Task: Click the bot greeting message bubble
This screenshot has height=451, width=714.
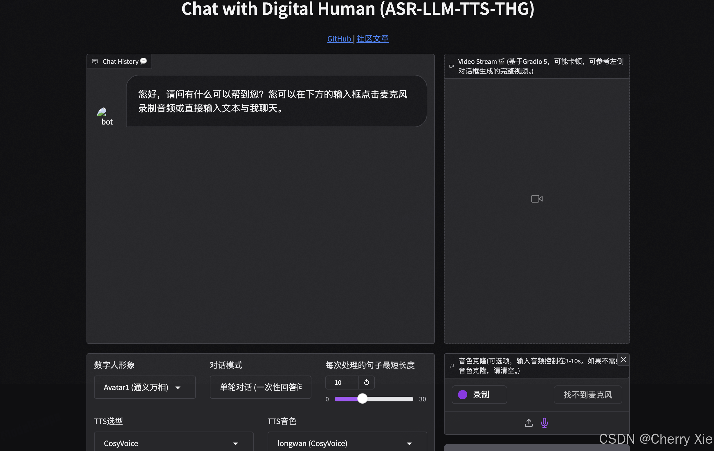Action: click(x=276, y=101)
